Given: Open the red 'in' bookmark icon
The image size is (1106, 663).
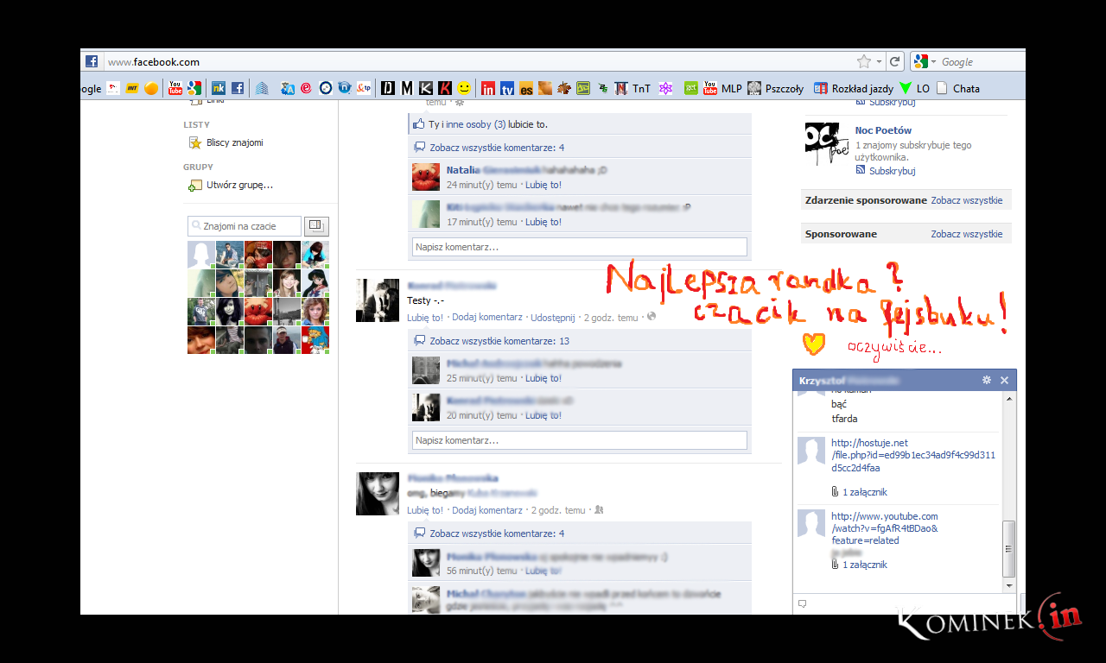Looking at the screenshot, I should pyautogui.click(x=488, y=88).
